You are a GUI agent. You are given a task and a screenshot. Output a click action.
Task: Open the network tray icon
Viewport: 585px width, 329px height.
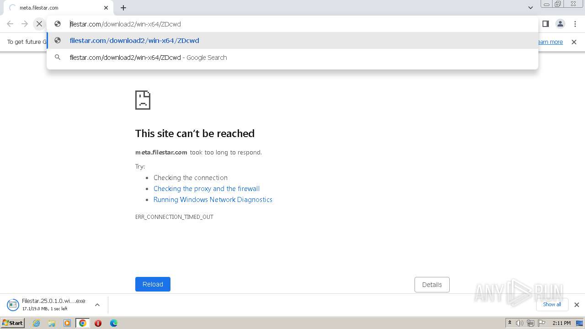pos(531,323)
